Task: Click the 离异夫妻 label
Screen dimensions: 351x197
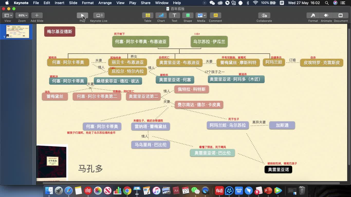Action: click(259, 122)
